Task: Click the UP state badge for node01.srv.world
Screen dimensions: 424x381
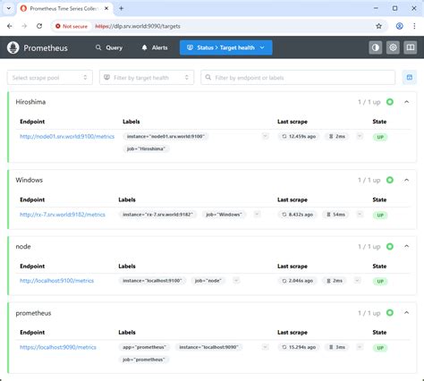Action: (x=380, y=137)
